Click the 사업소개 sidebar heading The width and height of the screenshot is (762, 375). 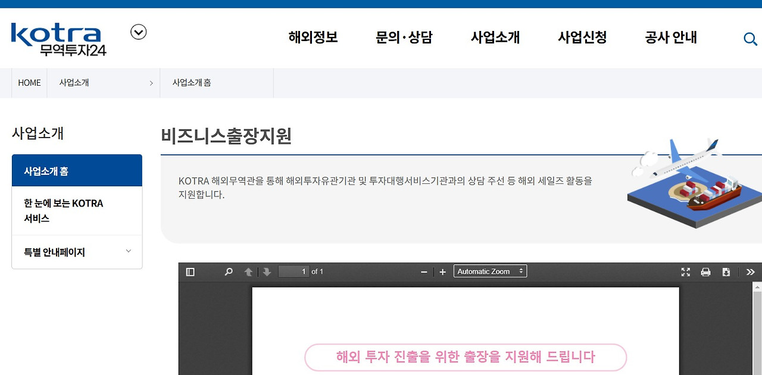(x=38, y=133)
